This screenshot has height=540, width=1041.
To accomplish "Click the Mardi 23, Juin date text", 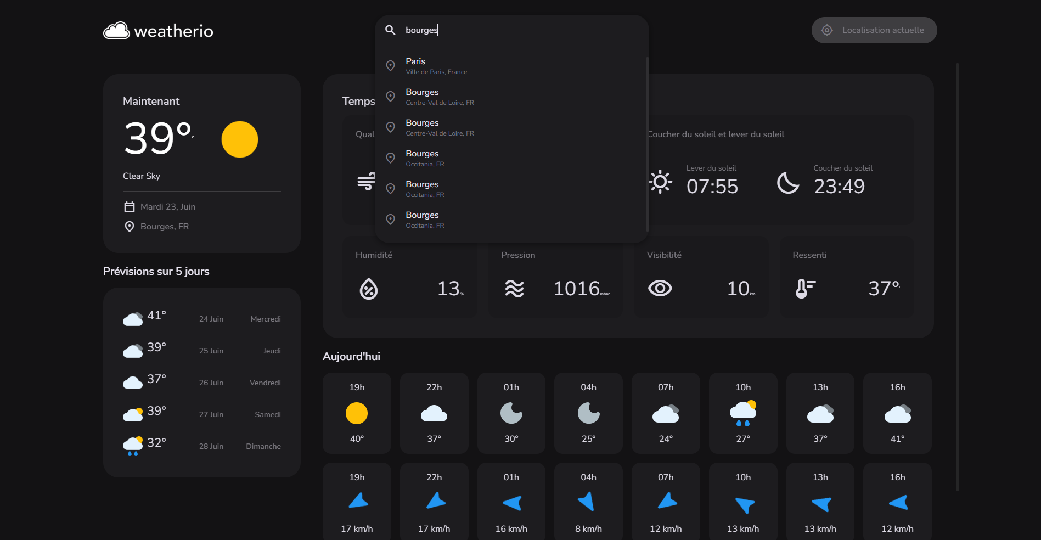I will (168, 207).
